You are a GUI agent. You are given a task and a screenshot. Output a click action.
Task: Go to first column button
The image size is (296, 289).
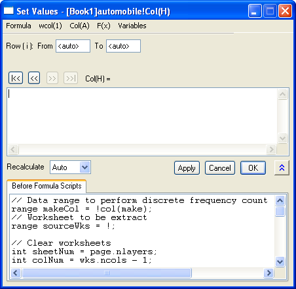pyautogui.click(x=16, y=78)
